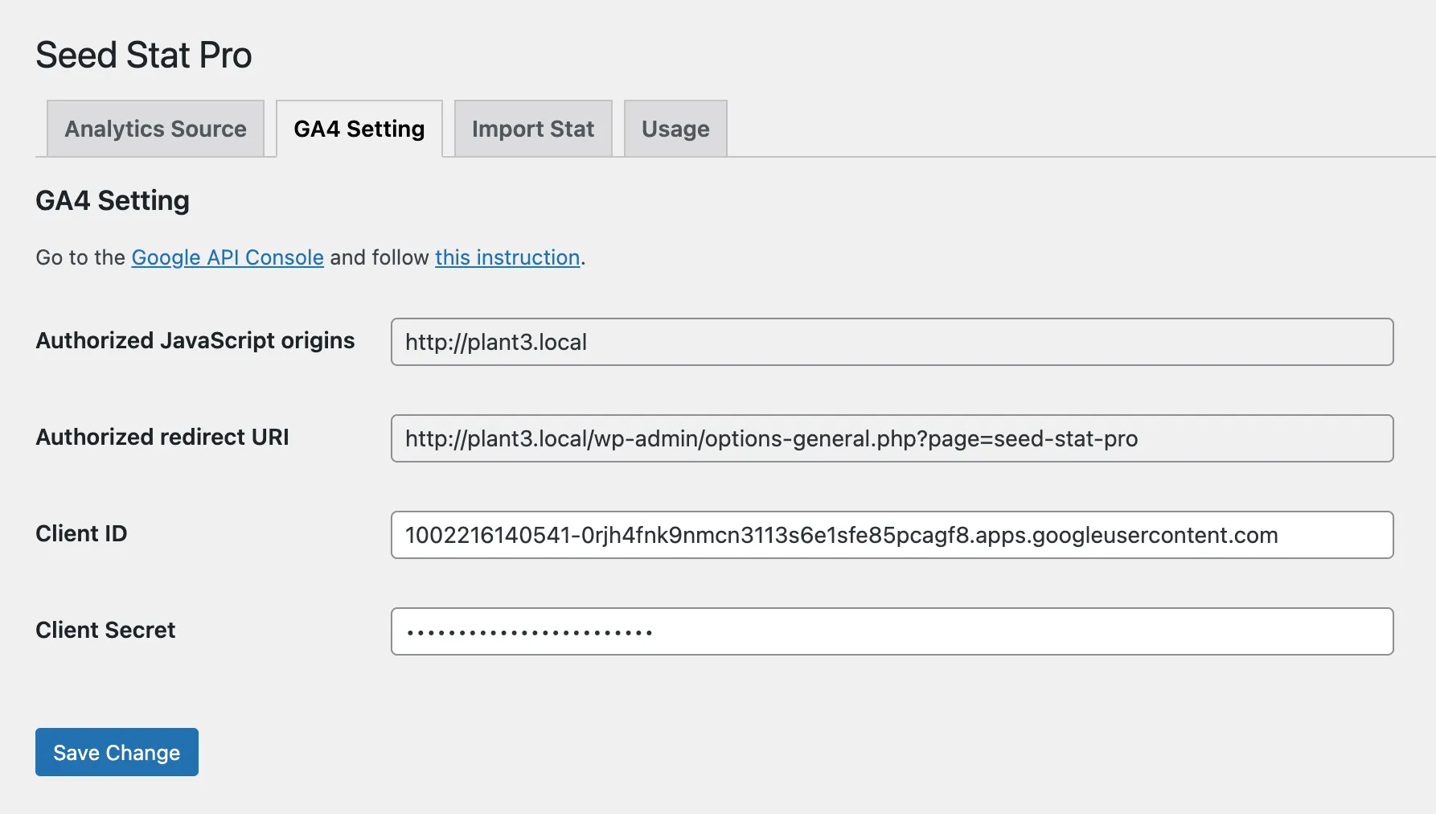Click the Authorized redirect URI label
Image resolution: width=1436 pixels, height=814 pixels.
point(162,437)
